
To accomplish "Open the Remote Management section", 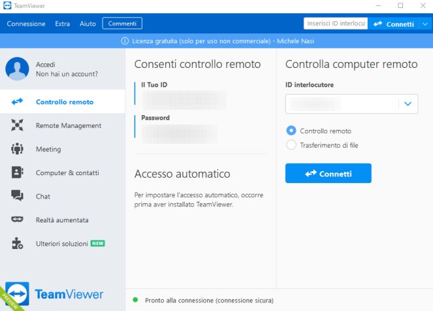I will coord(63,126).
